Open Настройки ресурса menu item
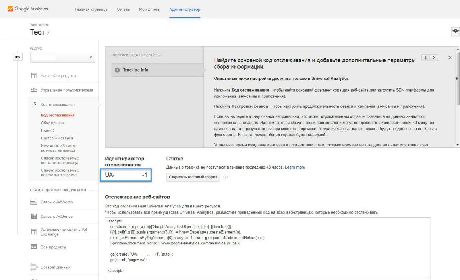 pos(58,76)
